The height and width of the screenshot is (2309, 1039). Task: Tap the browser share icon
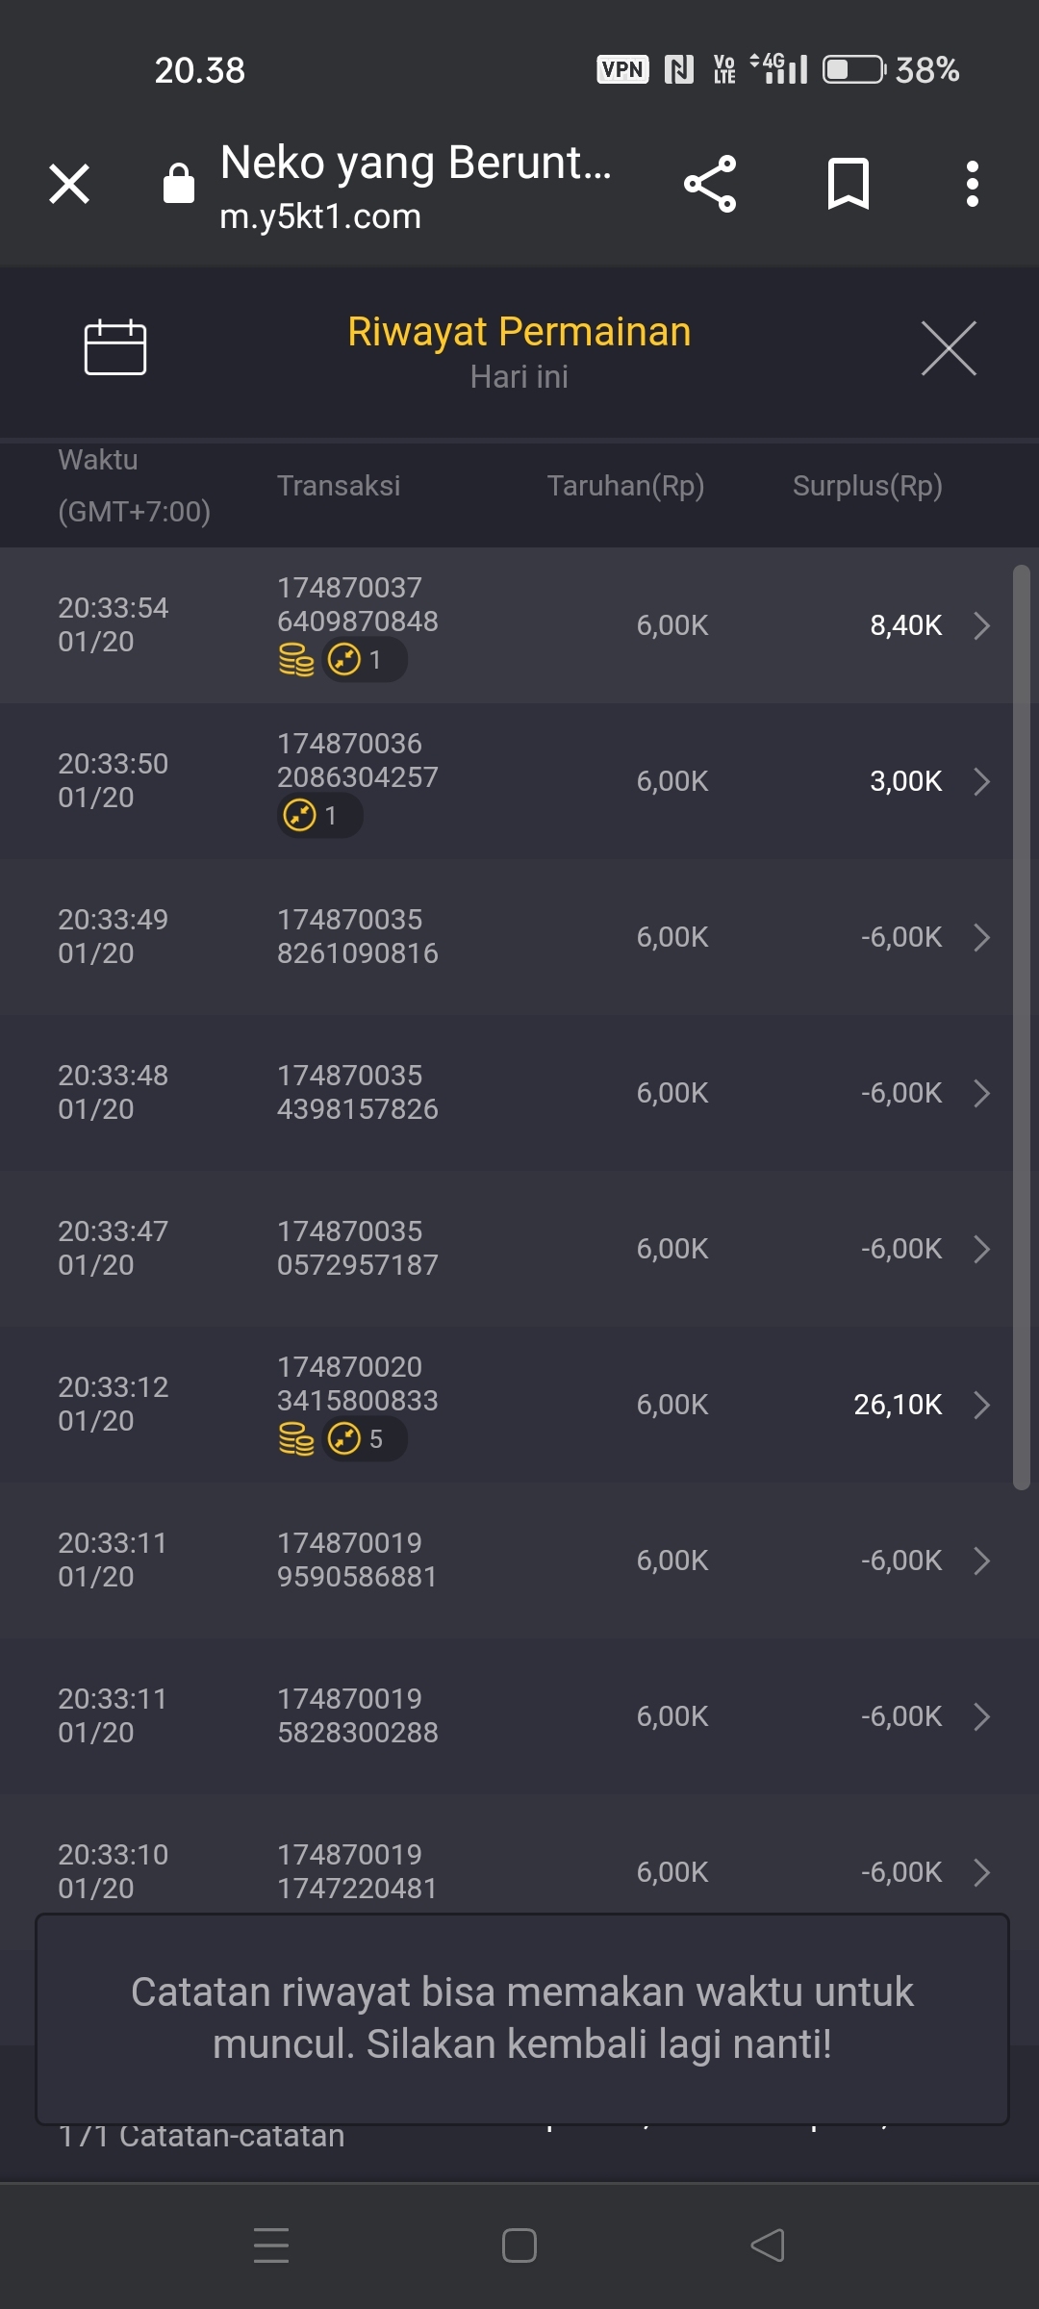coord(710,184)
